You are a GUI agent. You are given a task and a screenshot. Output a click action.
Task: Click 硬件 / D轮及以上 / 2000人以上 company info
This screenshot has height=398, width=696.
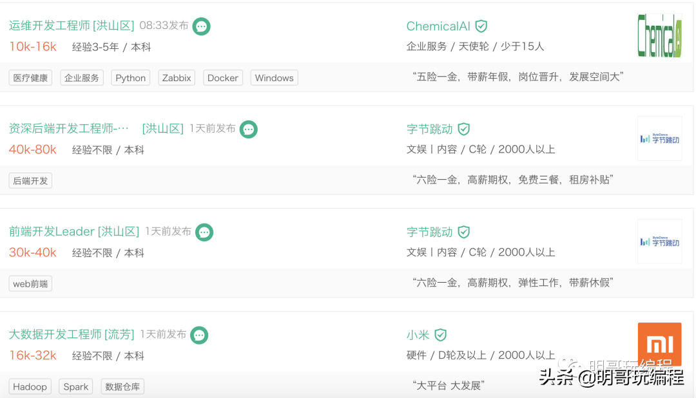(x=481, y=355)
